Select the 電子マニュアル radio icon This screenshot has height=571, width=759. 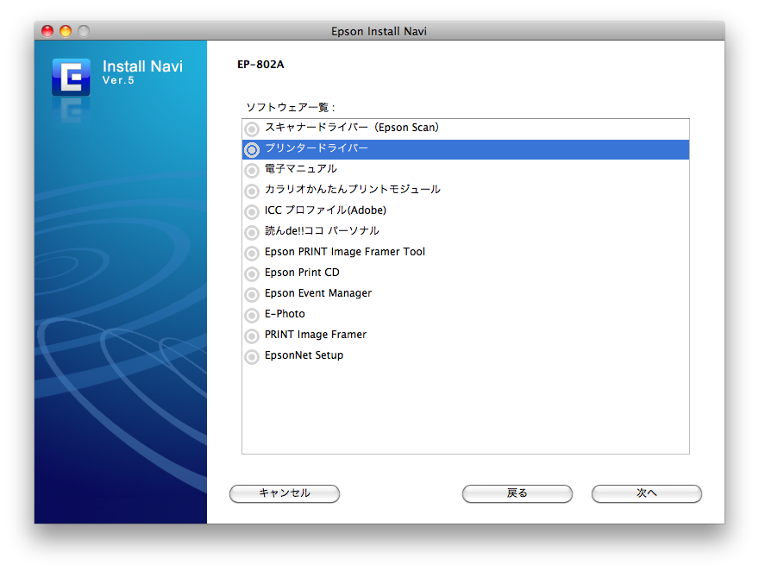tap(252, 170)
